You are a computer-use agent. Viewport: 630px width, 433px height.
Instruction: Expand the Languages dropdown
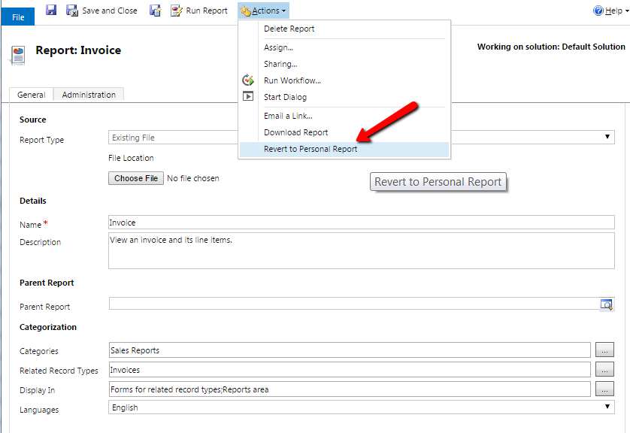click(x=607, y=407)
